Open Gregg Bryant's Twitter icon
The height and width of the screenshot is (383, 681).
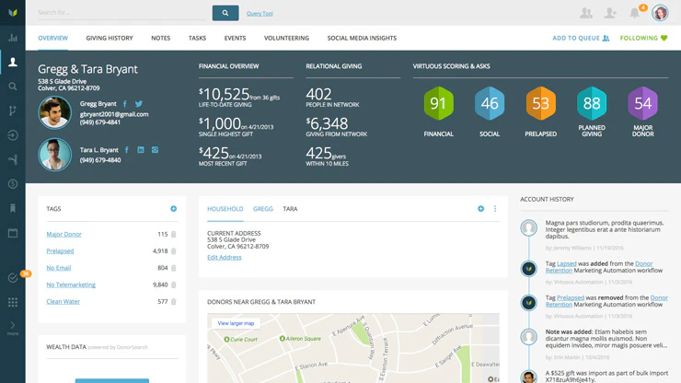point(139,104)
